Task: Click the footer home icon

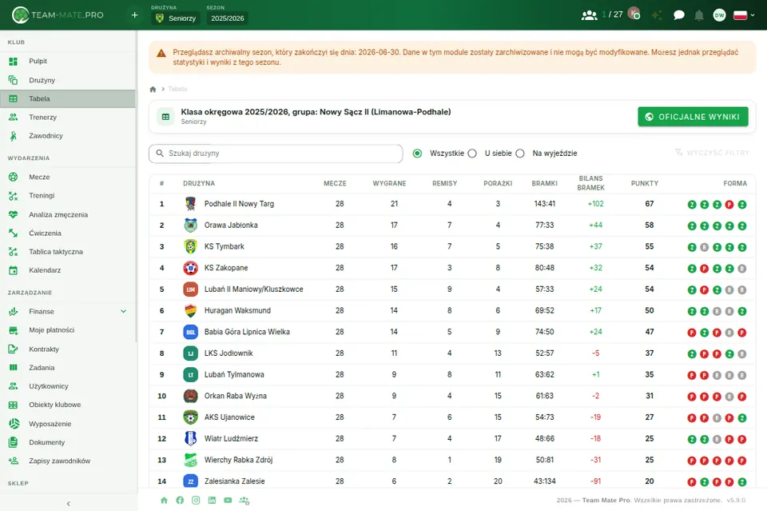Action: [164, 501]
